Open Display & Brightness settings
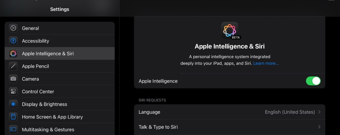340x135 pixels. tap(44, 104)
